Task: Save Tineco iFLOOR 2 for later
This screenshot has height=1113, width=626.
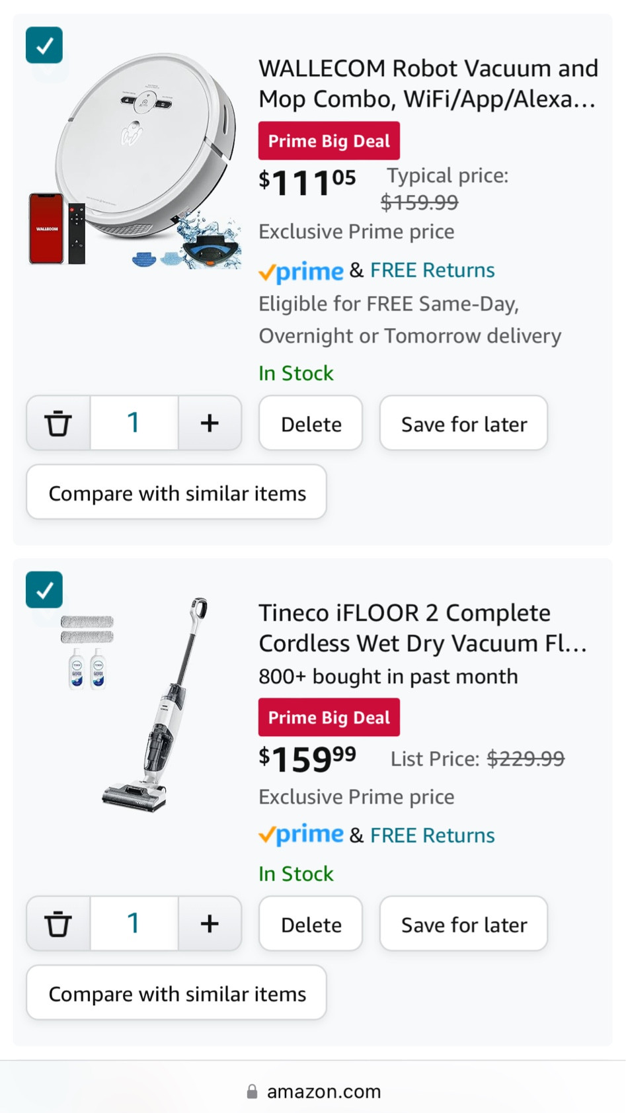Action: point(463,925)
